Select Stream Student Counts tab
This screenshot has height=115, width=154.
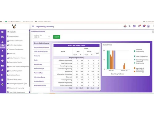(41, 47)
